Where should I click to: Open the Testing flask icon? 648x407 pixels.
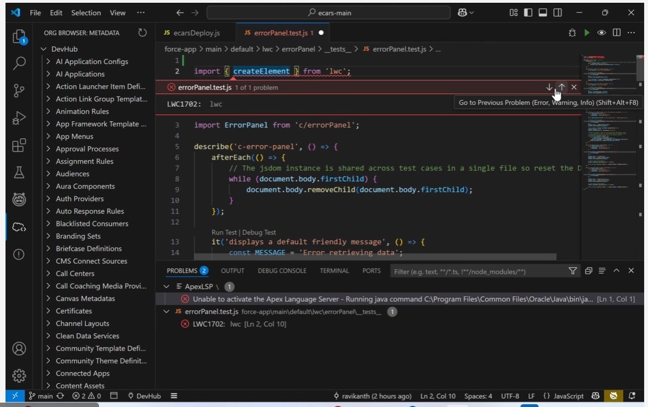19,172
